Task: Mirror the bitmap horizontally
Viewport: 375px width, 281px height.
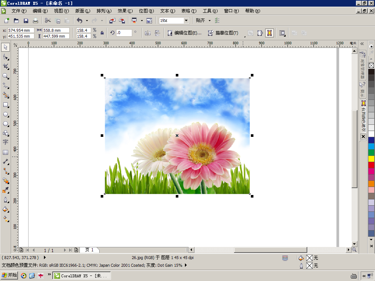Action: 148,33
